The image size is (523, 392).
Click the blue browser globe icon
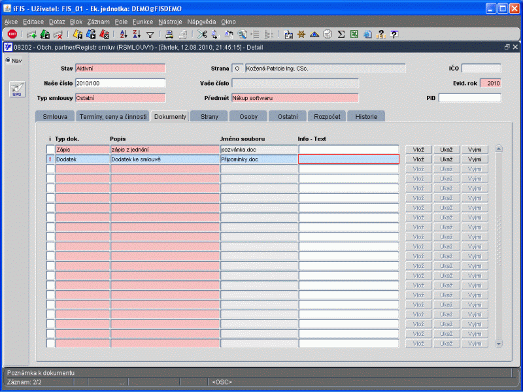(x=367, y=34)
